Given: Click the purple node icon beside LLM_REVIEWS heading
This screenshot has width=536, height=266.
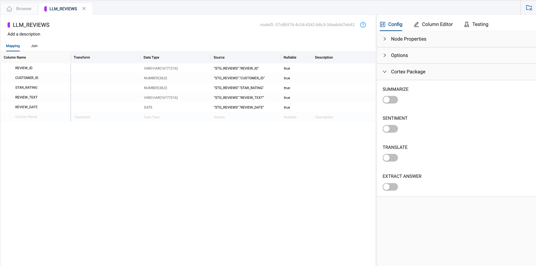Looking at the screenshot, I should click(x=9, y=25).
